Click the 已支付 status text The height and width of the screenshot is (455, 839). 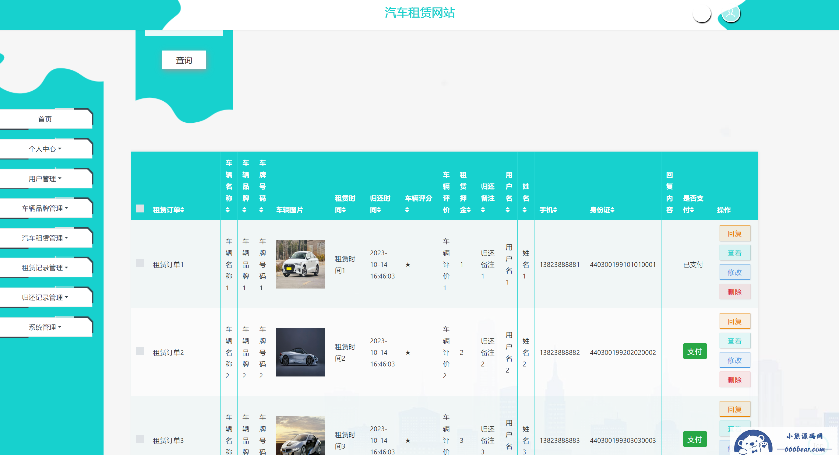(693, 264)
